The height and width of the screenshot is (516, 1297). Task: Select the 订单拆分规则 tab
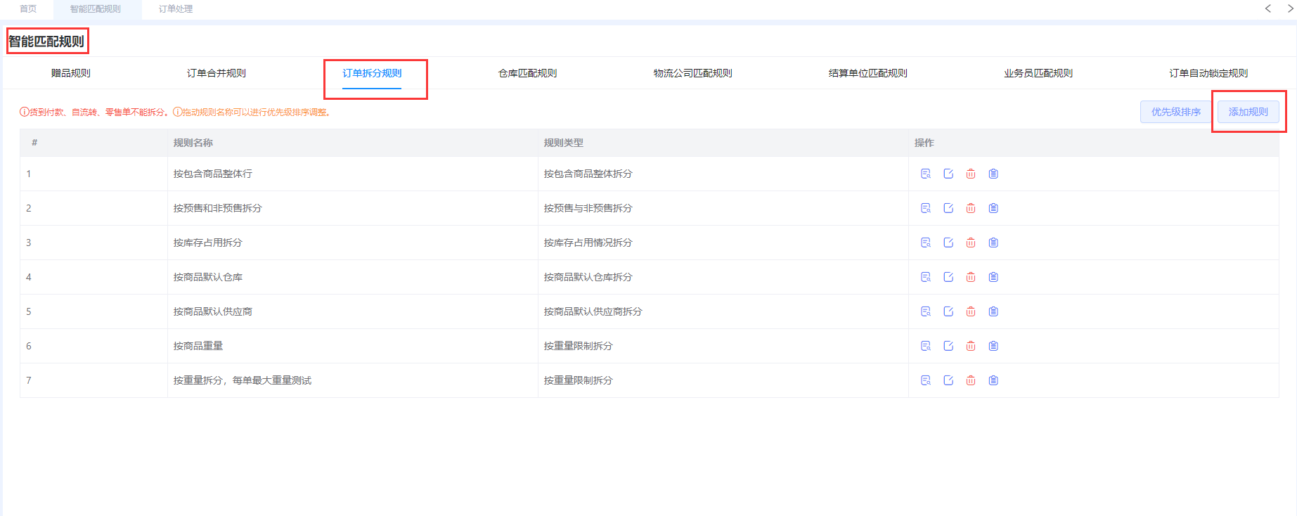pyautogui.click(x=372, y=73)
